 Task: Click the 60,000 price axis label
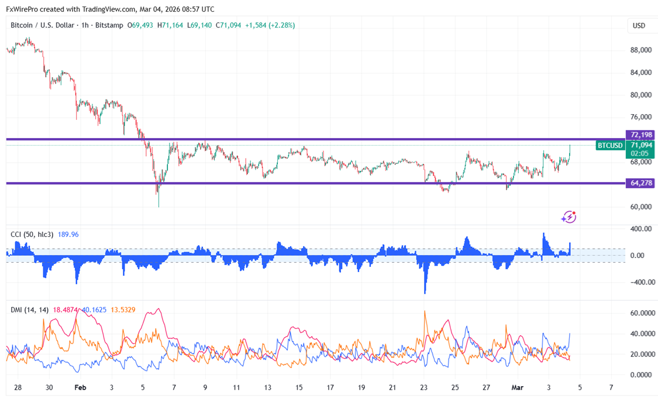coord(641,207)
